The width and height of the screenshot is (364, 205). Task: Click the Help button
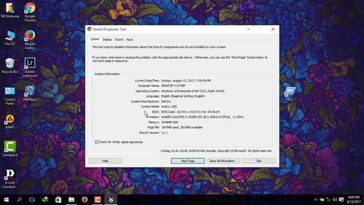pyautogui.click(x=105, y=161)
